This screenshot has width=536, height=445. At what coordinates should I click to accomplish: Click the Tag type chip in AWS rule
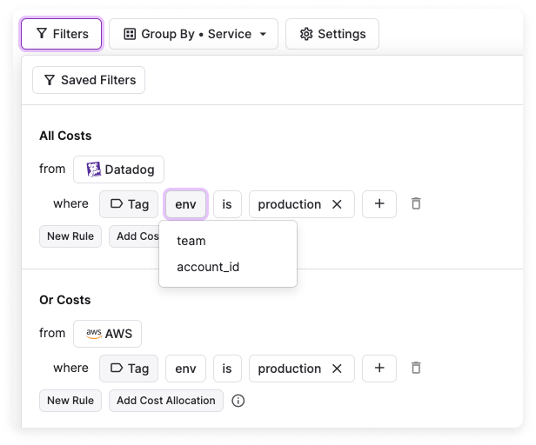[129, 369]
